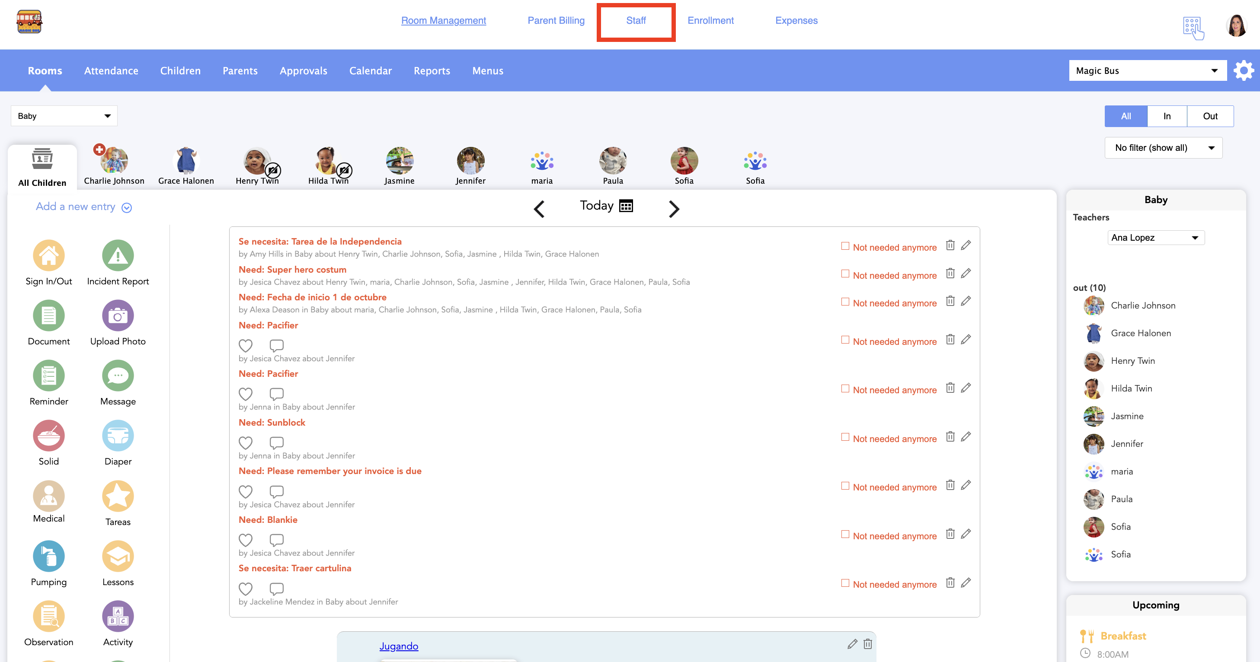Check Not needed anymore for Sunblock

point(845,437)
